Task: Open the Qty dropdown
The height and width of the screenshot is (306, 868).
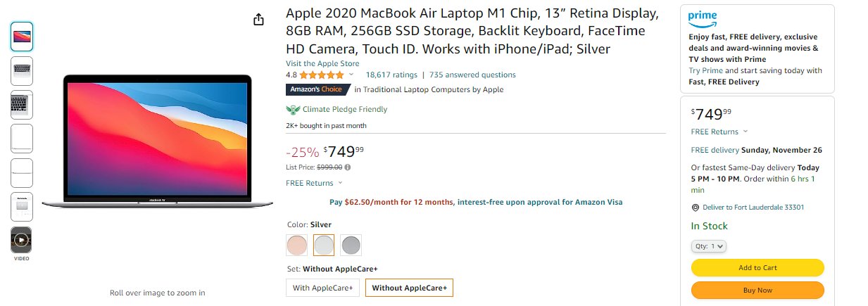Action: click(708, 246)
